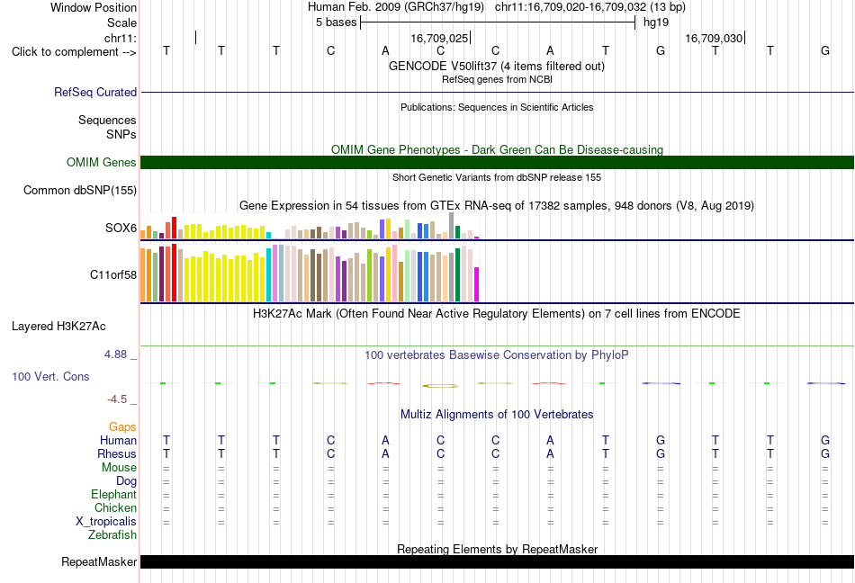Click the -4.5 PhyloP scale value
This screenshot has height=583, width=855.
(117, 399)
